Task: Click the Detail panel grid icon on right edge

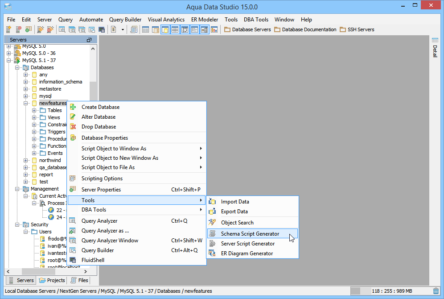Action: [x=435, y=40]
